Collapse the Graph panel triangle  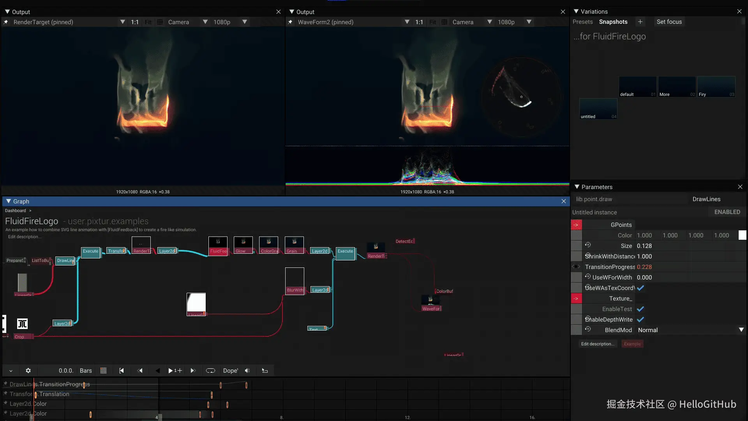pos(9,202)
